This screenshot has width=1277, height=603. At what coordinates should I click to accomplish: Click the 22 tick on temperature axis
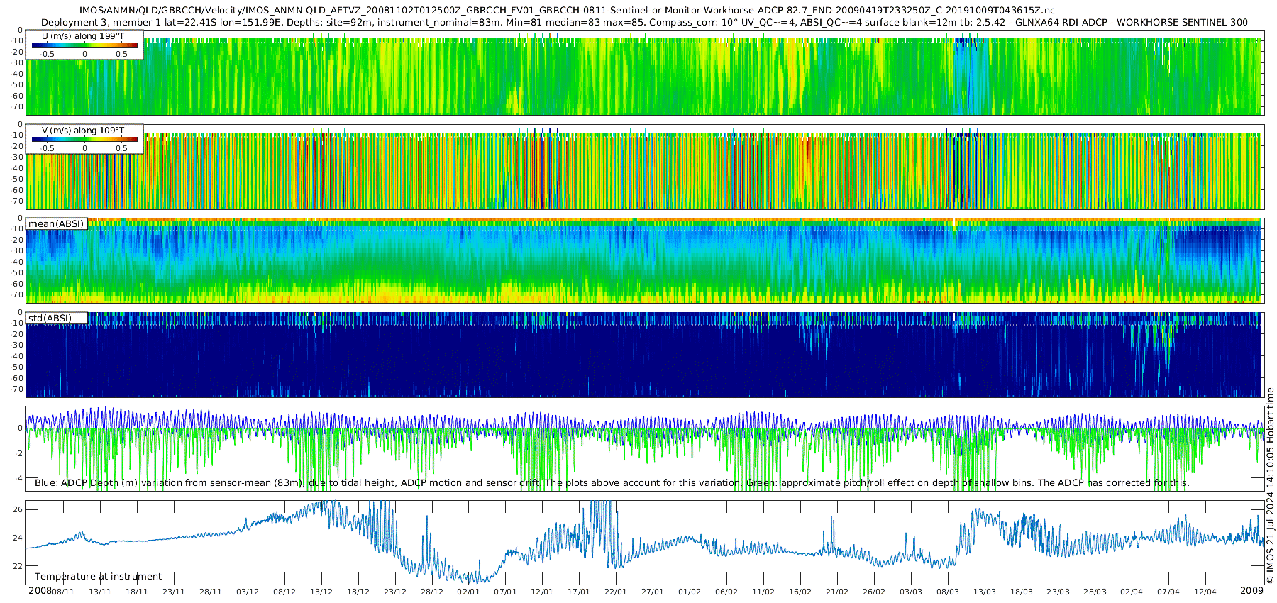tap(18, 566)
